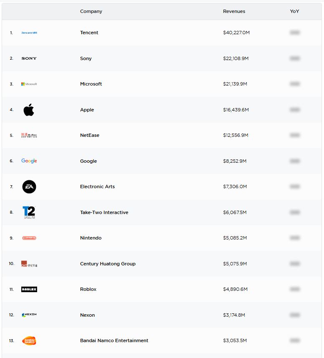Click the Nintendo logo
324x358 pixels.
pyautogui.click(x=29, y=238)
